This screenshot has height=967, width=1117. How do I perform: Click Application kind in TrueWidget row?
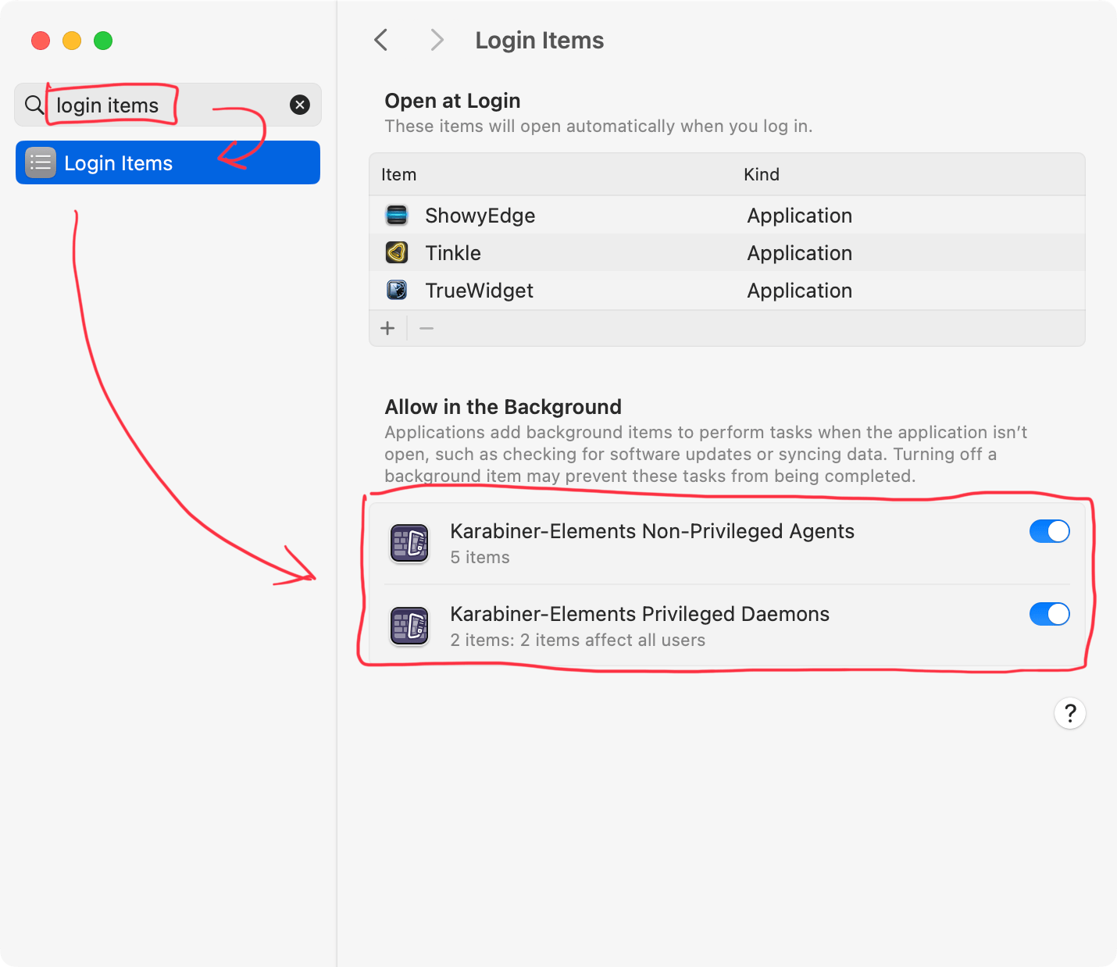pos(800,291)
